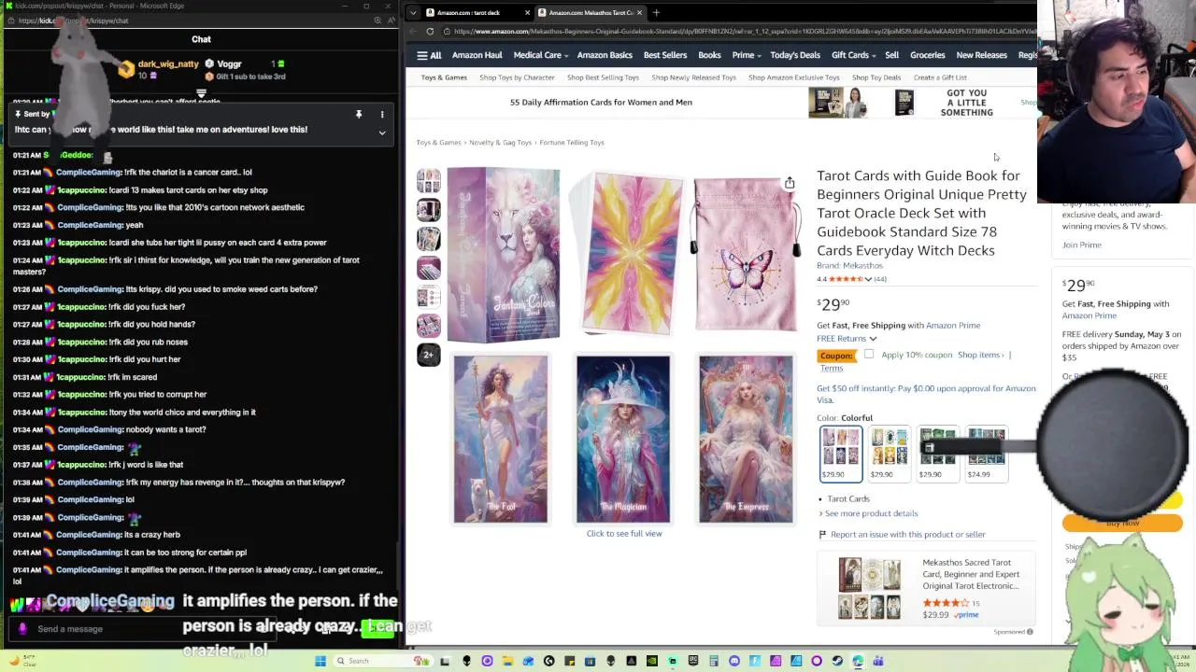Image resolution: width=1196 pixels, height=672 pixels.
Task: Select the first Colorful deck swatch
Action: 840,453
